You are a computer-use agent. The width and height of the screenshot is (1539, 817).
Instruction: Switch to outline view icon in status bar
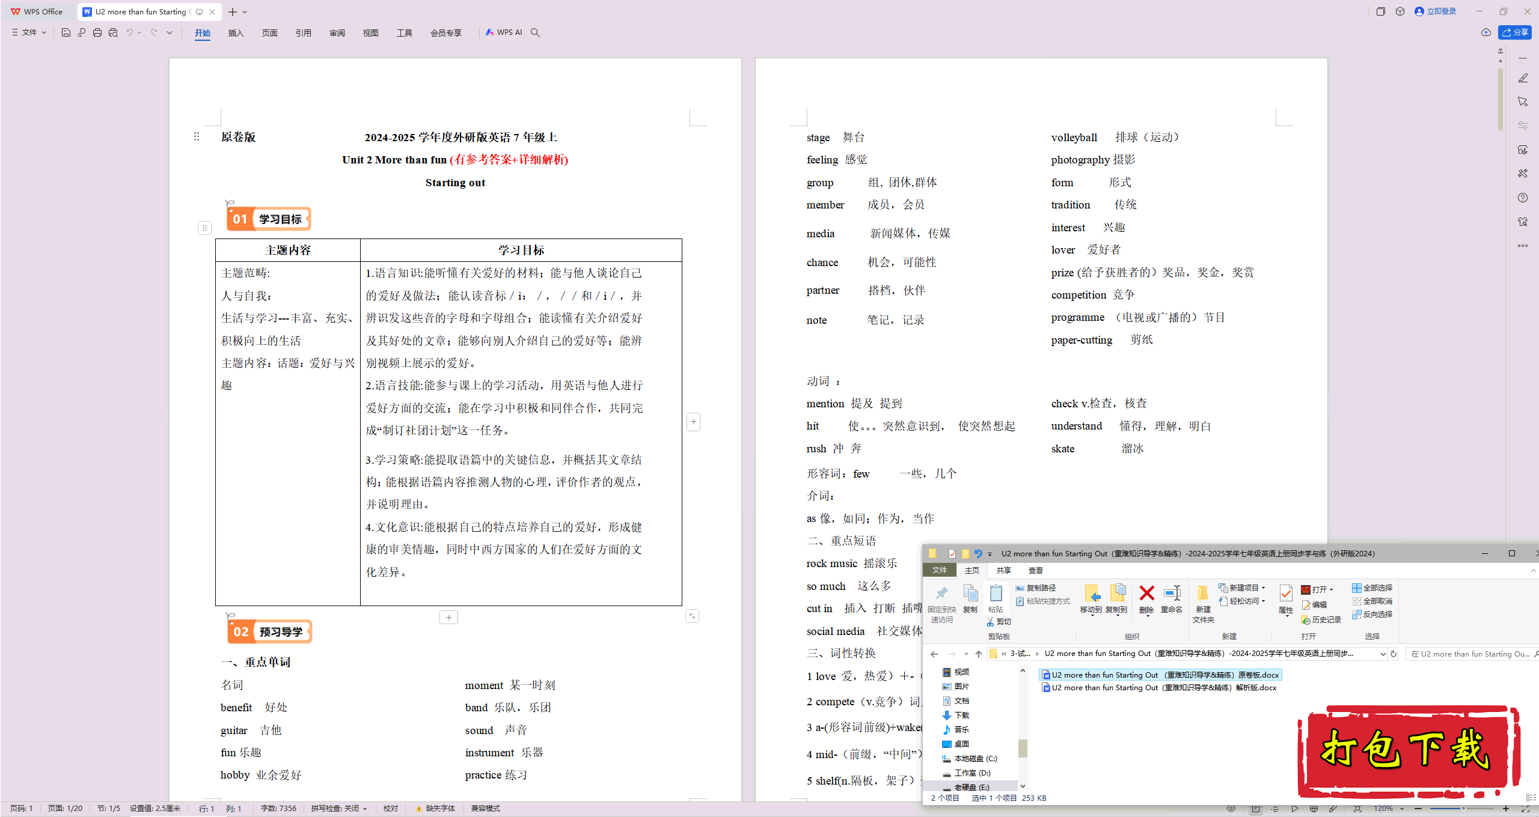click(x=1275, y=809)
